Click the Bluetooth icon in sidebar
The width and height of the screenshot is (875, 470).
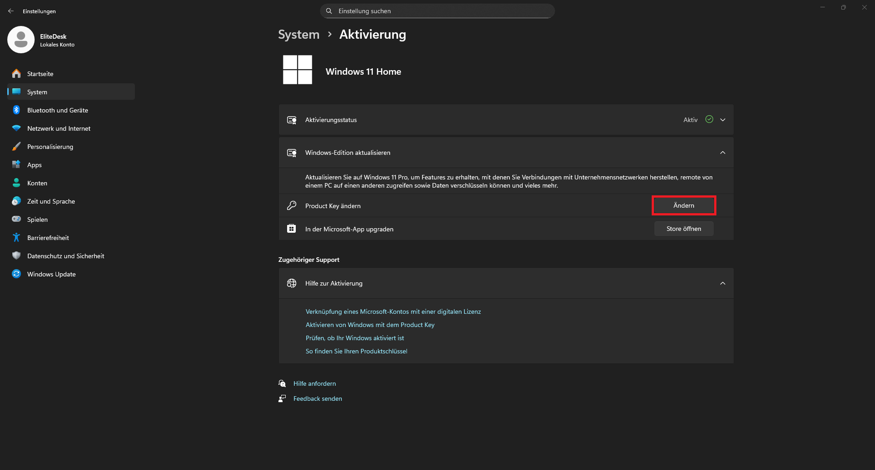point(16,110)
